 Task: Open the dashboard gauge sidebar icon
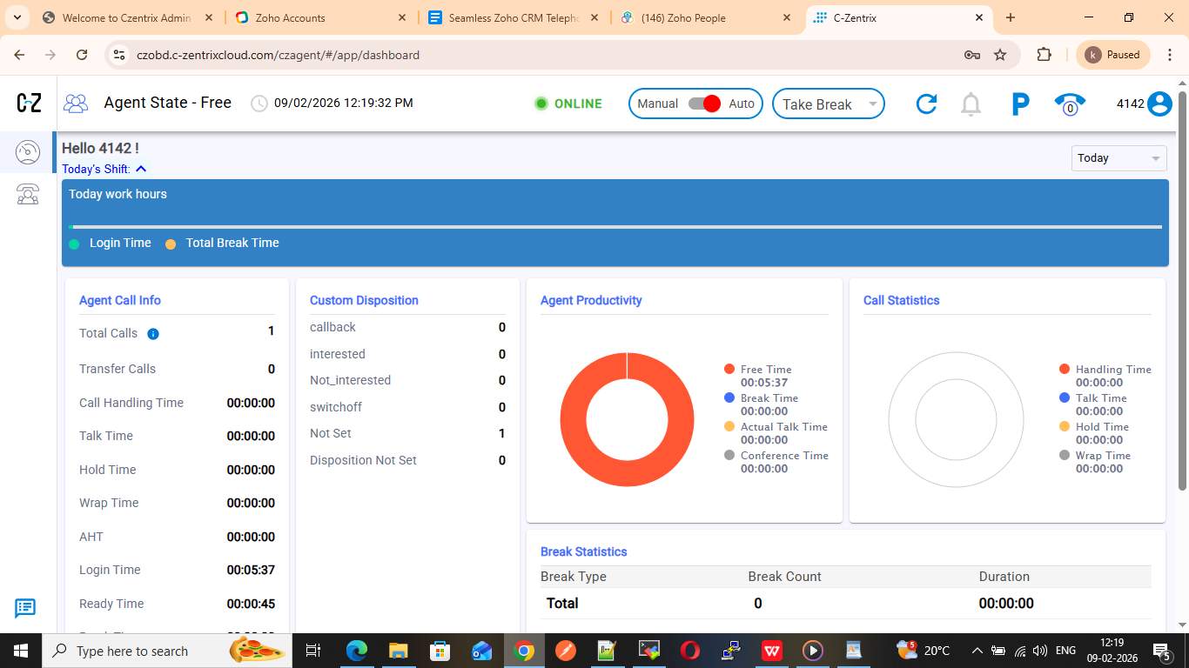point(28,153)
